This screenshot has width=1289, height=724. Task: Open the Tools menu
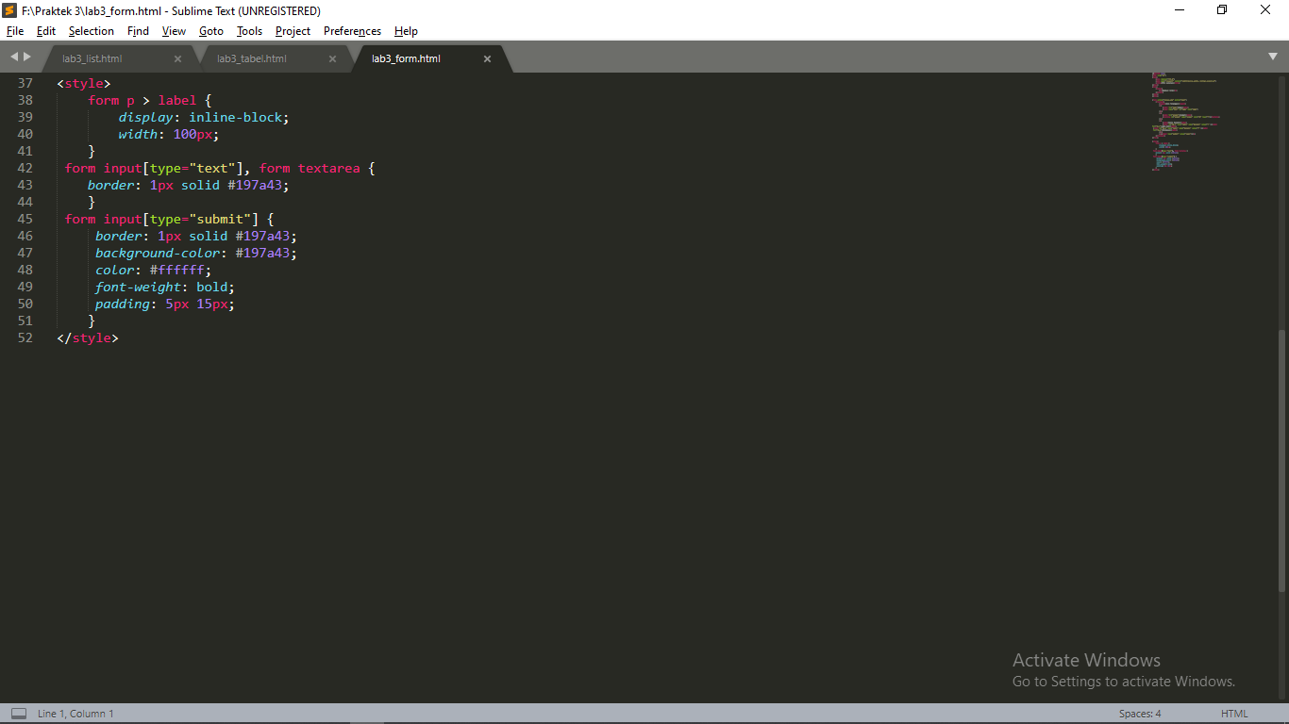tap(249, 31)
